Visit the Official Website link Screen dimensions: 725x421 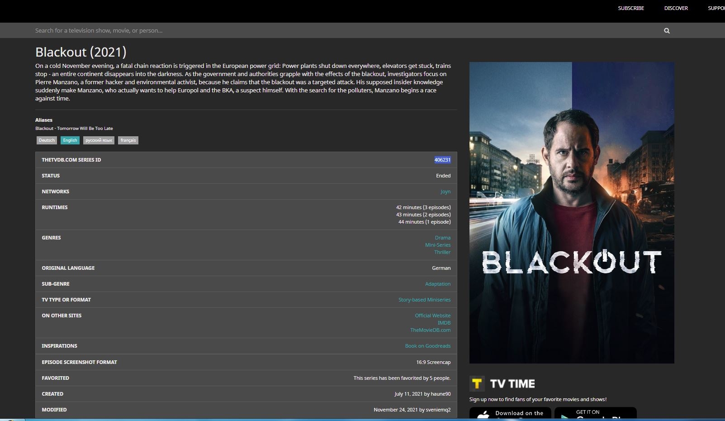point(433,316)
